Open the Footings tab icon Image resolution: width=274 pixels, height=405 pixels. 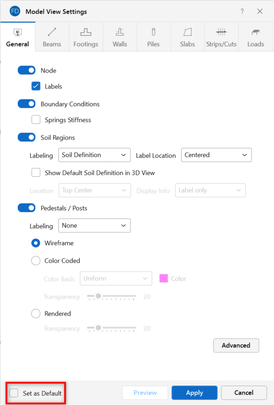pos(86,32)
